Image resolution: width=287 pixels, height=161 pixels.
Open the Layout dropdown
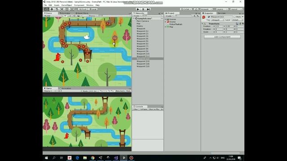click(236, 9)
